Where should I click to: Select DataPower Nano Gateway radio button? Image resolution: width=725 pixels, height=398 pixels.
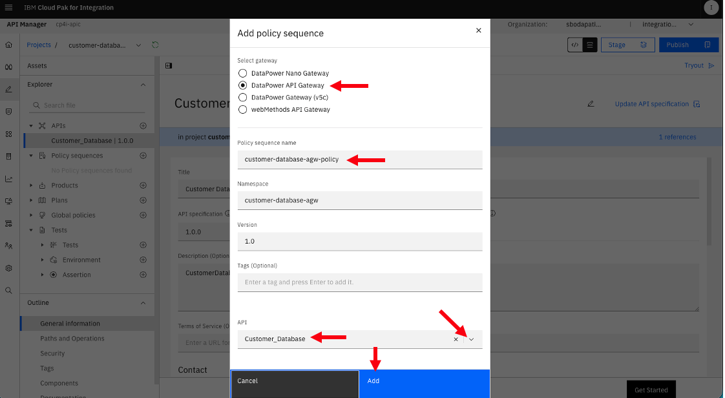(x=242, y=73)
